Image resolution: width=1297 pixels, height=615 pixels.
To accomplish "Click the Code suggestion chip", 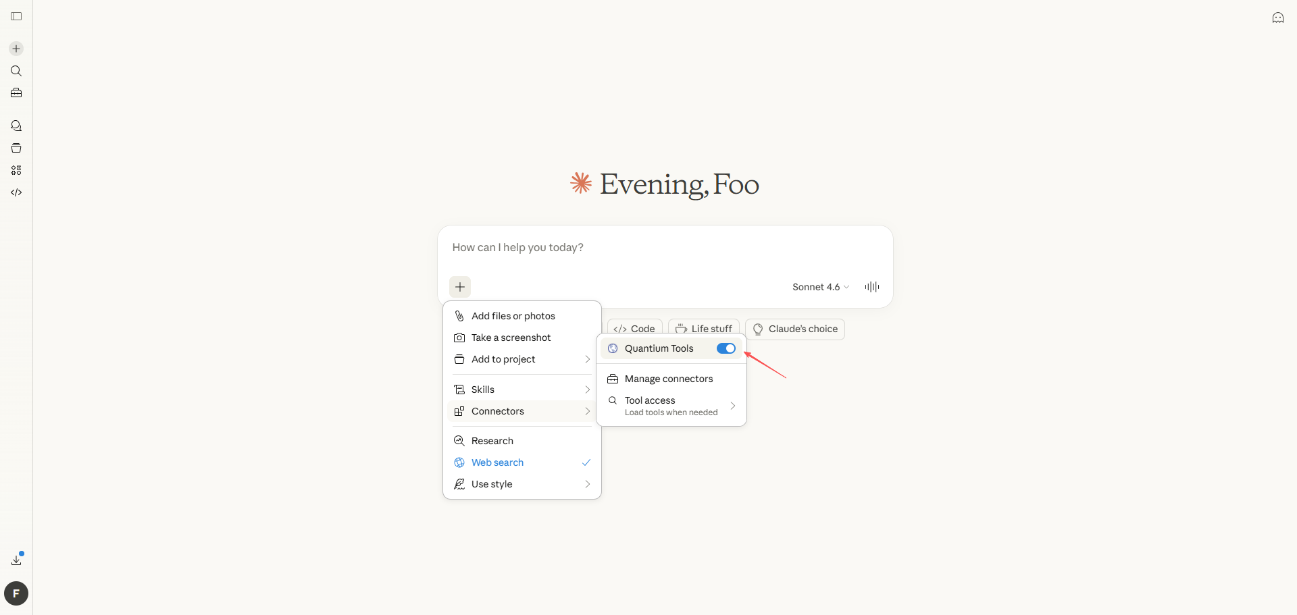I will (634, 328).
